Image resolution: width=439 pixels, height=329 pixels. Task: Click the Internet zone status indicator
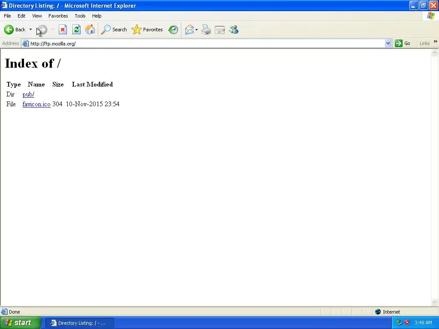[x=388, y=312]
